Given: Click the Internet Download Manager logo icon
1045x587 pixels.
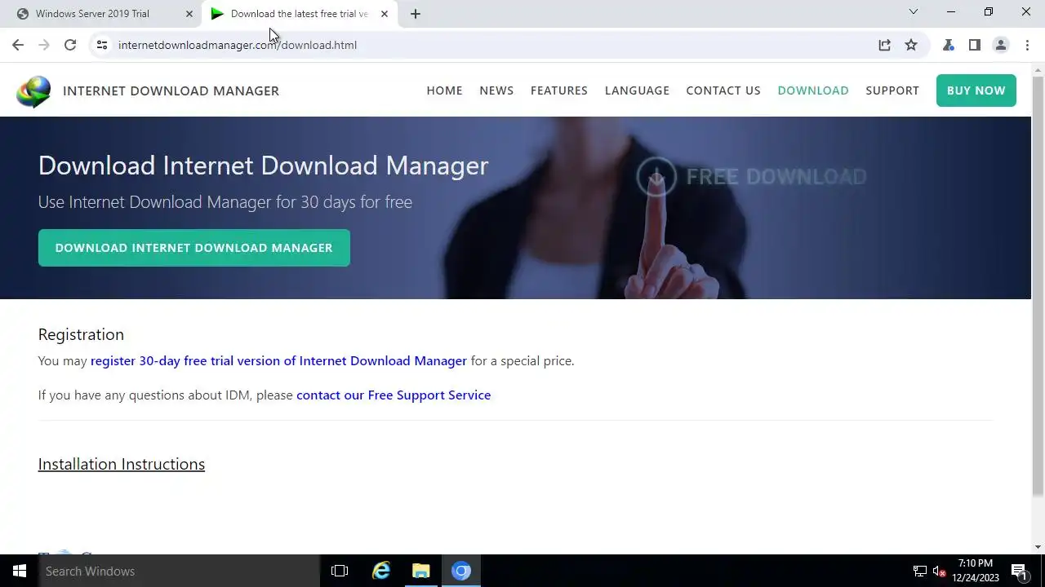Looking at the screenshot, I should [33, 91].
